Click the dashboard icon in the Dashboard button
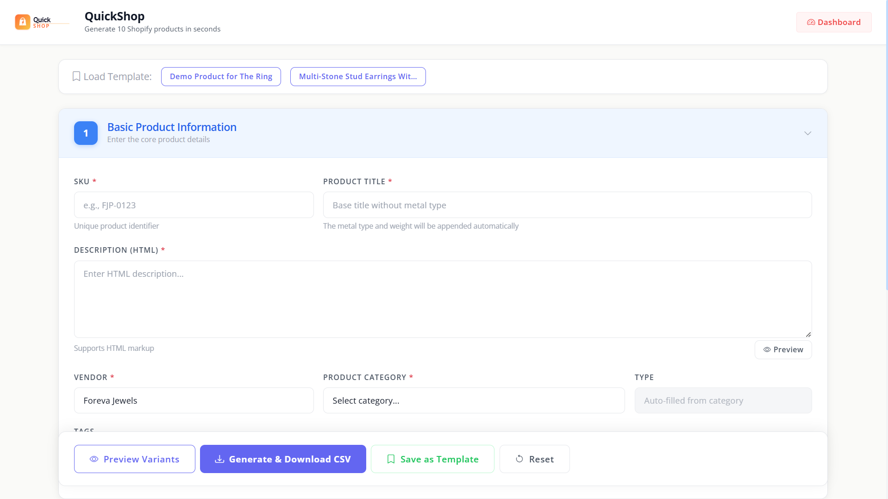This screenshot has width=888, height=499. [810, 22]
